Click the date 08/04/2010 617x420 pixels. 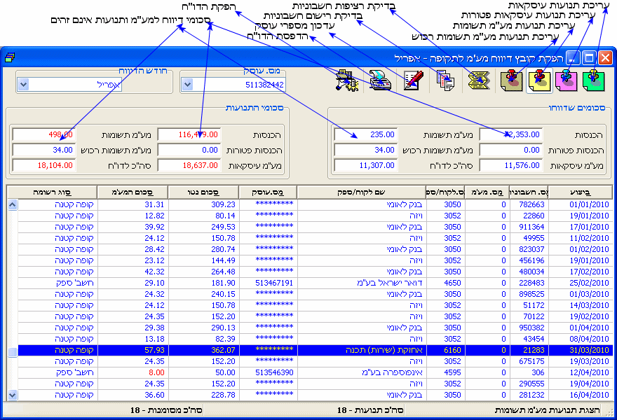tap(589, 339)
